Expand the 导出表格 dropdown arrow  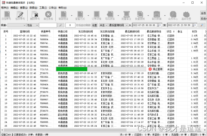(118, 16)
